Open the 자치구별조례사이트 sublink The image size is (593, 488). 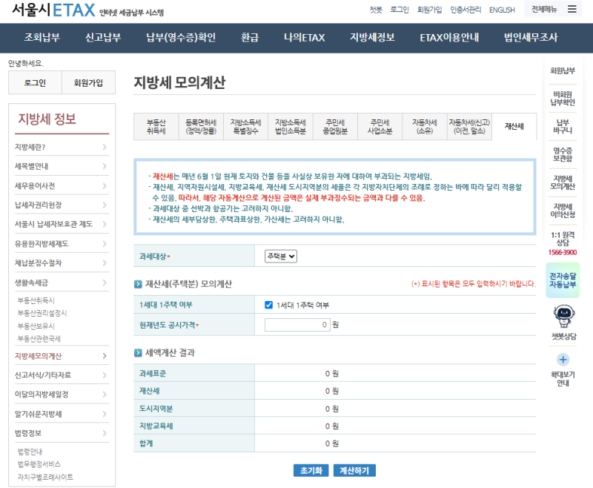(x=45, y=477)
